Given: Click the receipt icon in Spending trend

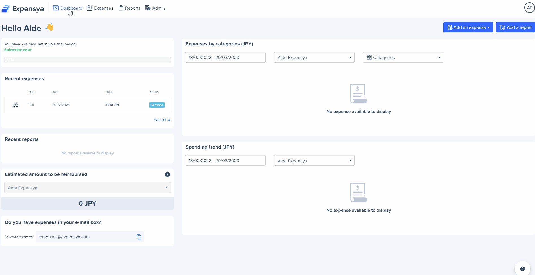Looking at the screenshot, I should 358,192.
